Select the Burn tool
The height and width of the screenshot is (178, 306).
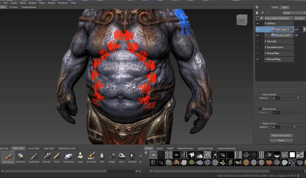pos(122,157)
